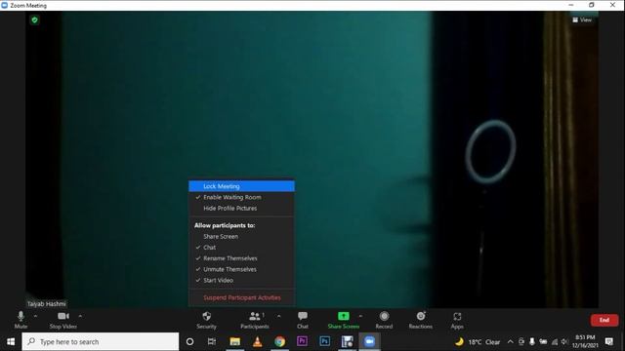Toggle Enable Waiting Room

241,197
